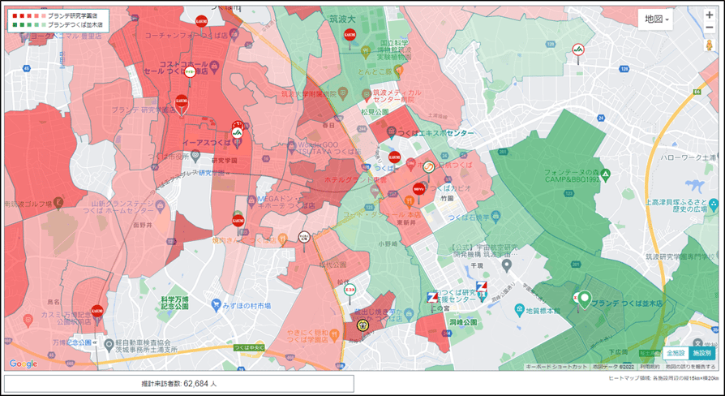Open the 地質標本館 museum icon
The image size is (725, 396).
(x=519, y=308)
